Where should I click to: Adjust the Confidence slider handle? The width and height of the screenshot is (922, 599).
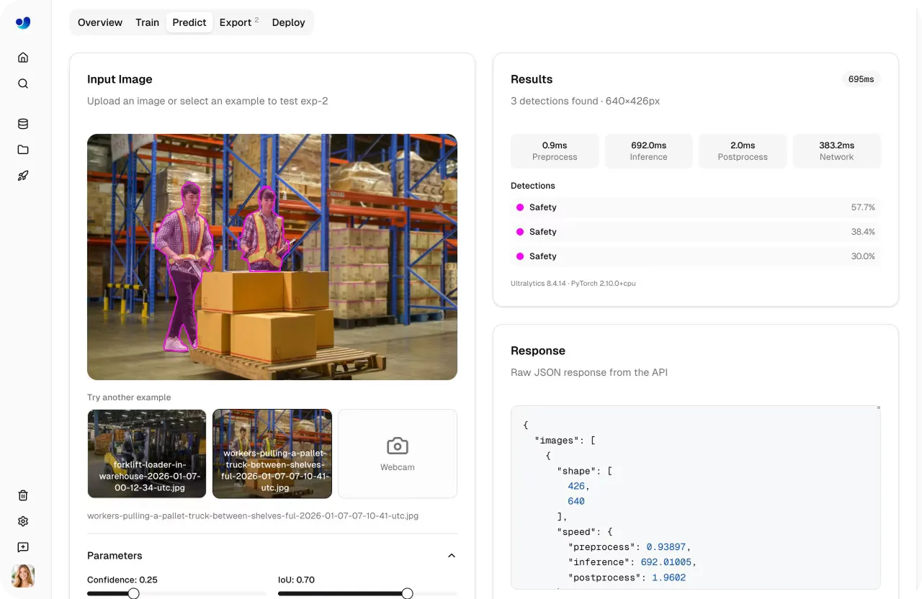[x=133, y=594]
